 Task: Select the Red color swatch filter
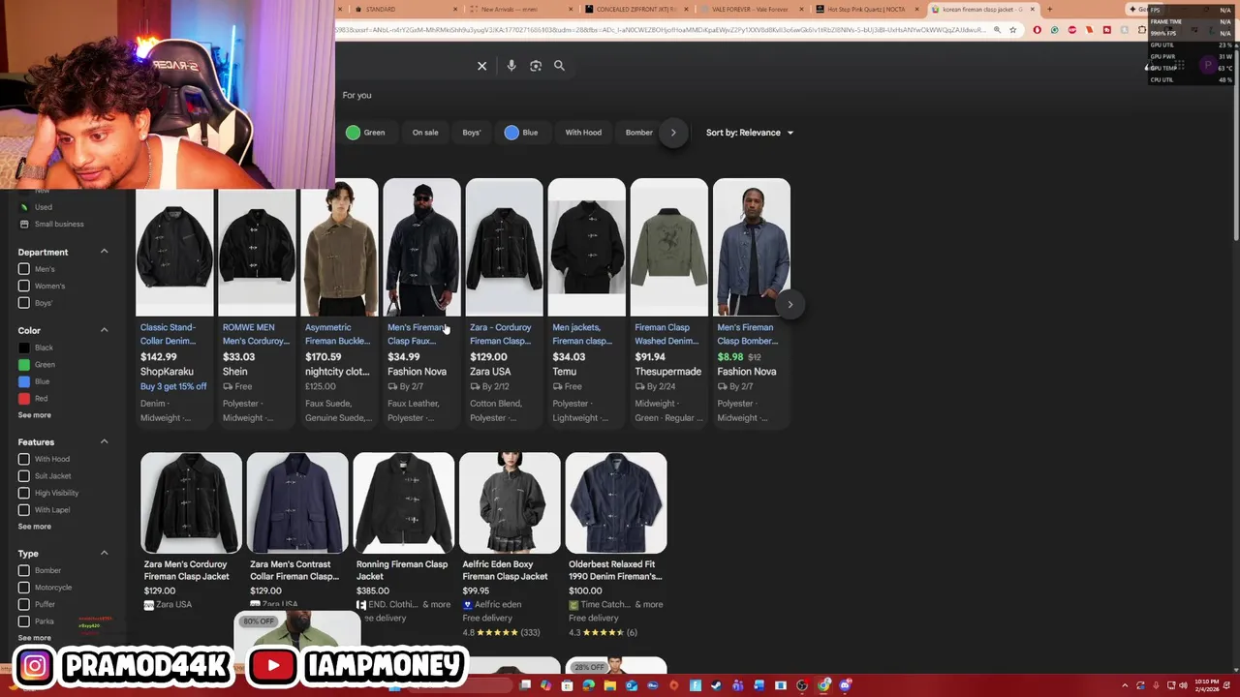(x=24, y=398)
